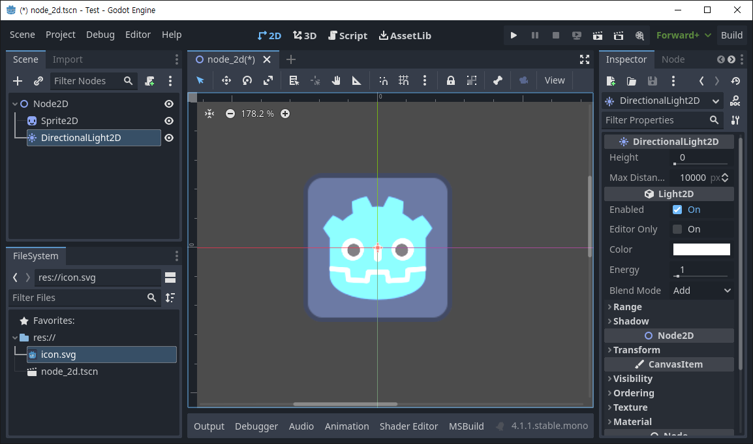Select the Ruler Mode tool
Image resolution: width=753 pixels, height=444 pixels.
(356, 80)
